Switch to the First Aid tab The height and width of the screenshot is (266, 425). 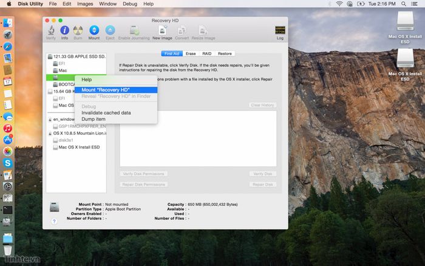click(x=172, y=53)
